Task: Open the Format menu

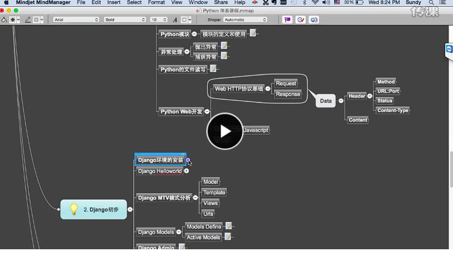Action: tap(156, 3)
